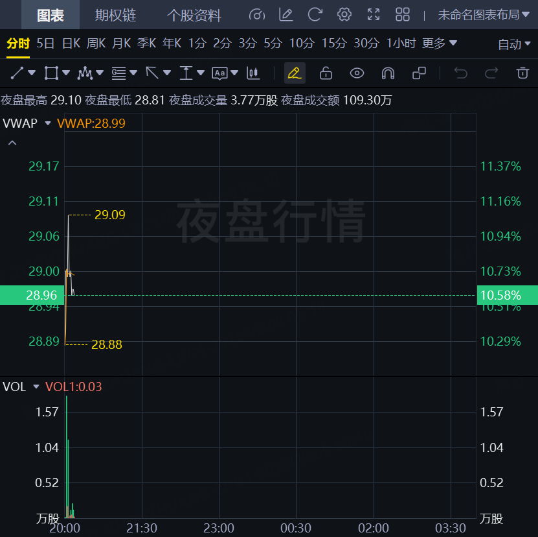Collapse the chart panel with the caret arrow

(x=12, y=143)
